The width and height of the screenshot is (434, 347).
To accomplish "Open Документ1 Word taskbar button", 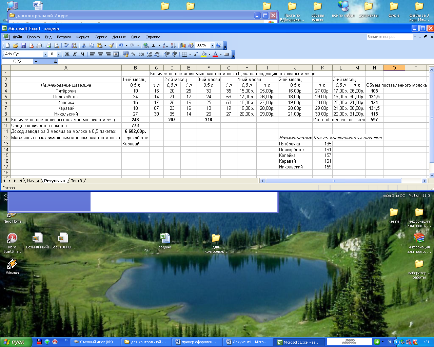I will tap(248, 342).
